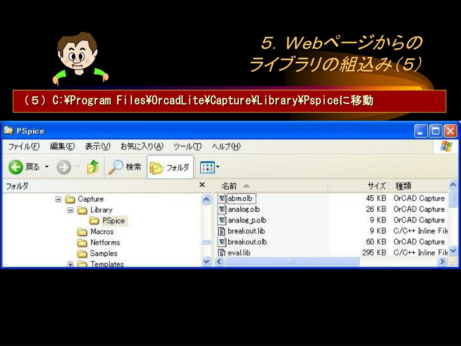
Task: Click the Netforms folder icon
Action: tap(82, 243)
